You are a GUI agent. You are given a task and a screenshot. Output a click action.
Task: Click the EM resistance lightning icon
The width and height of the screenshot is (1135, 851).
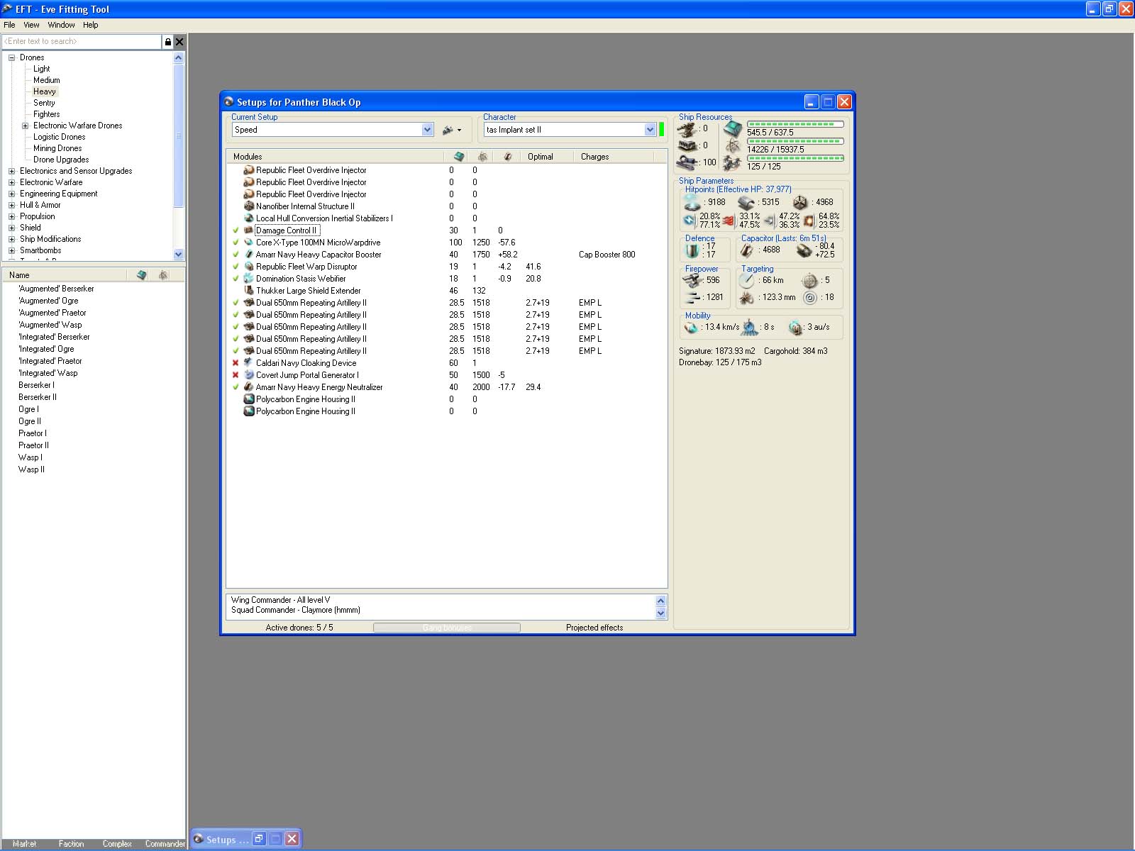click(x=690, y=221)
